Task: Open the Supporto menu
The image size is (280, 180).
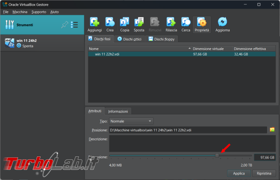Action: pyautogui.click(x=39, y=12)
